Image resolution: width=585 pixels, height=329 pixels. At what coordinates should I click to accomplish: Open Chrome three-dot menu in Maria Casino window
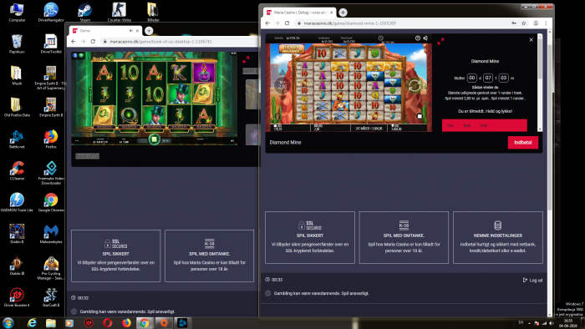(x=546, y=23)
